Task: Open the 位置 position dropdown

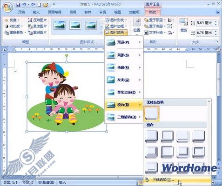Action: click(137, 27)
